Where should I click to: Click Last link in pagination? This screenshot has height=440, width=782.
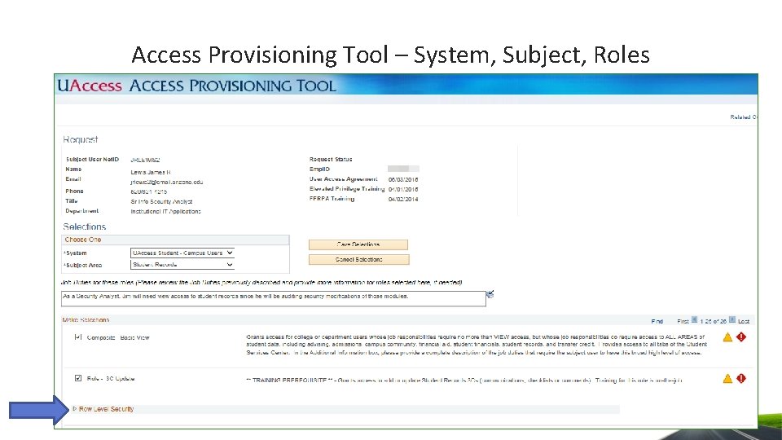point(744,321)
